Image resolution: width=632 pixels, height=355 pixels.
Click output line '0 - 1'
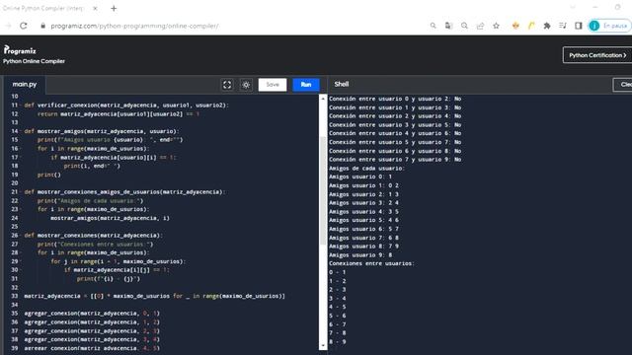(x=338, y=272)
